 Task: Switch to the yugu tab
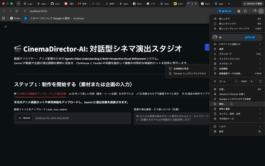click(28, 4)
